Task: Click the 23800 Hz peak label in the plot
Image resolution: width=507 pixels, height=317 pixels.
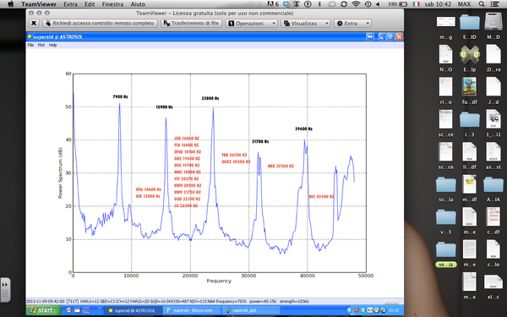Action: [x=210, y=98]
